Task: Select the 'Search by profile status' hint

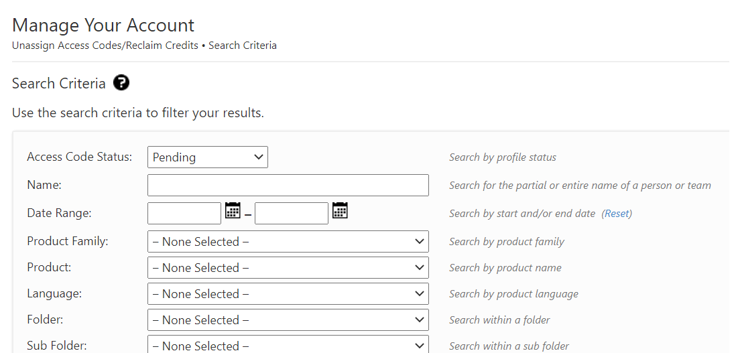Action: coord(503,157)
